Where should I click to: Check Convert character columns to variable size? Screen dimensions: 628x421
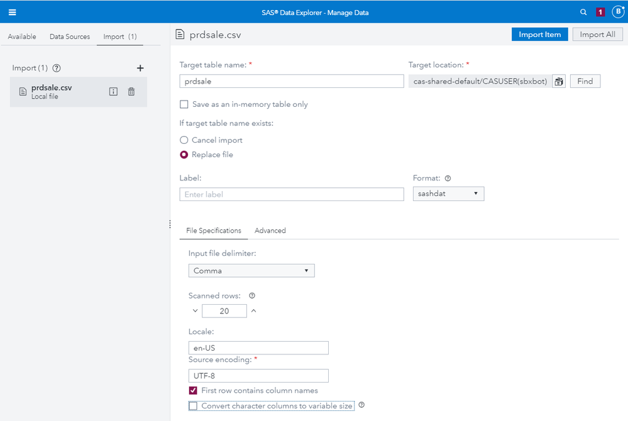pos(193,406)
